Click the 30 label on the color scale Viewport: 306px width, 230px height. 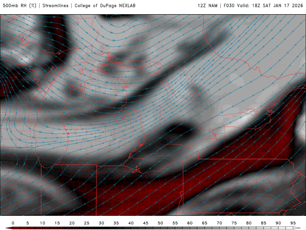pyautogui.click(x=101, y=223)
